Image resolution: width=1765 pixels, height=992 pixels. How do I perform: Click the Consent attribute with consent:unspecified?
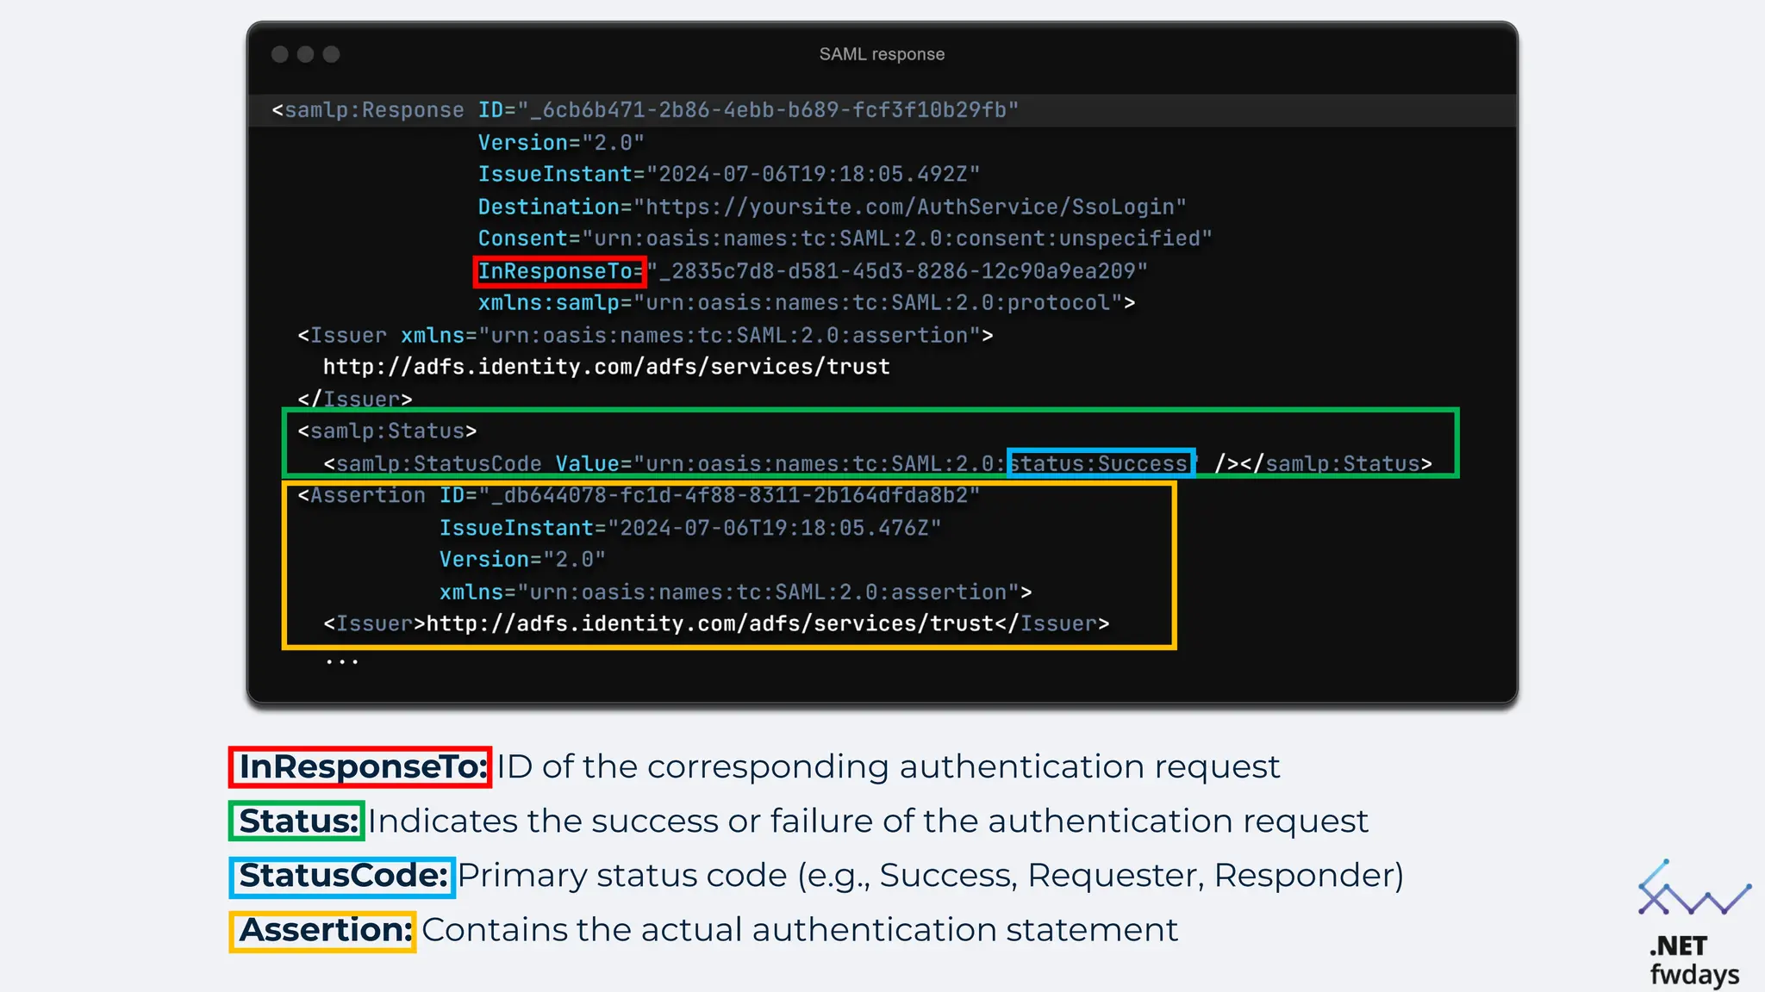point(845,239)
